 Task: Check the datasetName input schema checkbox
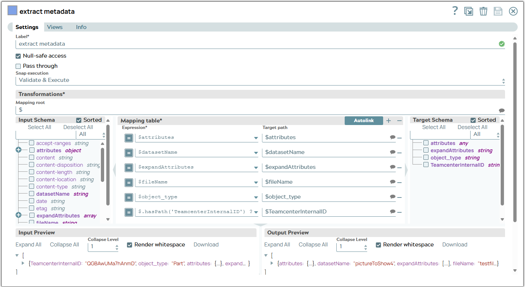32,194
